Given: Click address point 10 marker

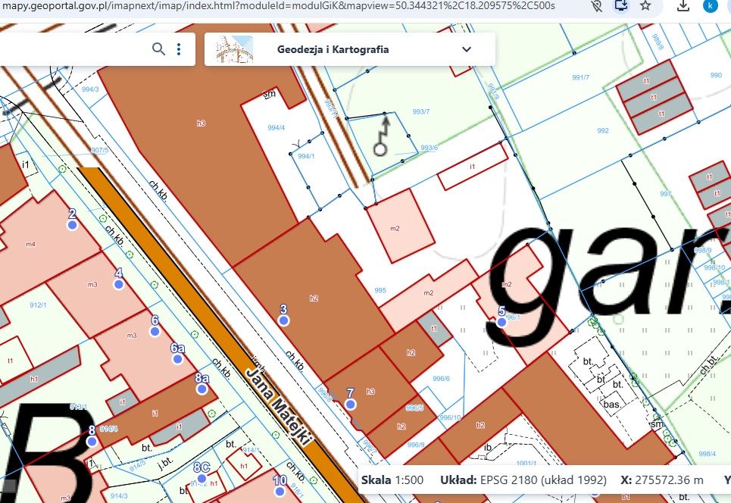Looking at the screenshot, I should [280, 492].
